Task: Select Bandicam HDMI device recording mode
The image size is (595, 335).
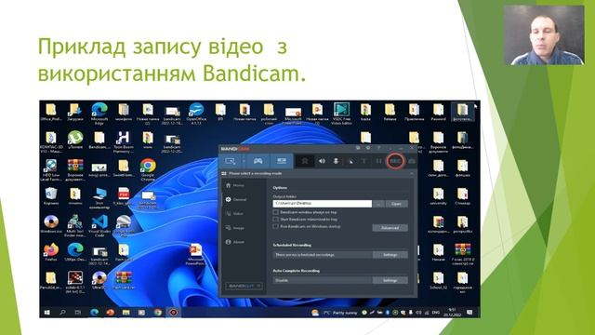Action: (281, 161)
